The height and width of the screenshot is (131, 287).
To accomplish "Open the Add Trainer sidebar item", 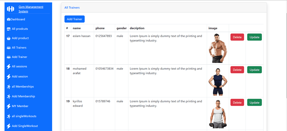I will pyautogui.click(x=17, y=57).
